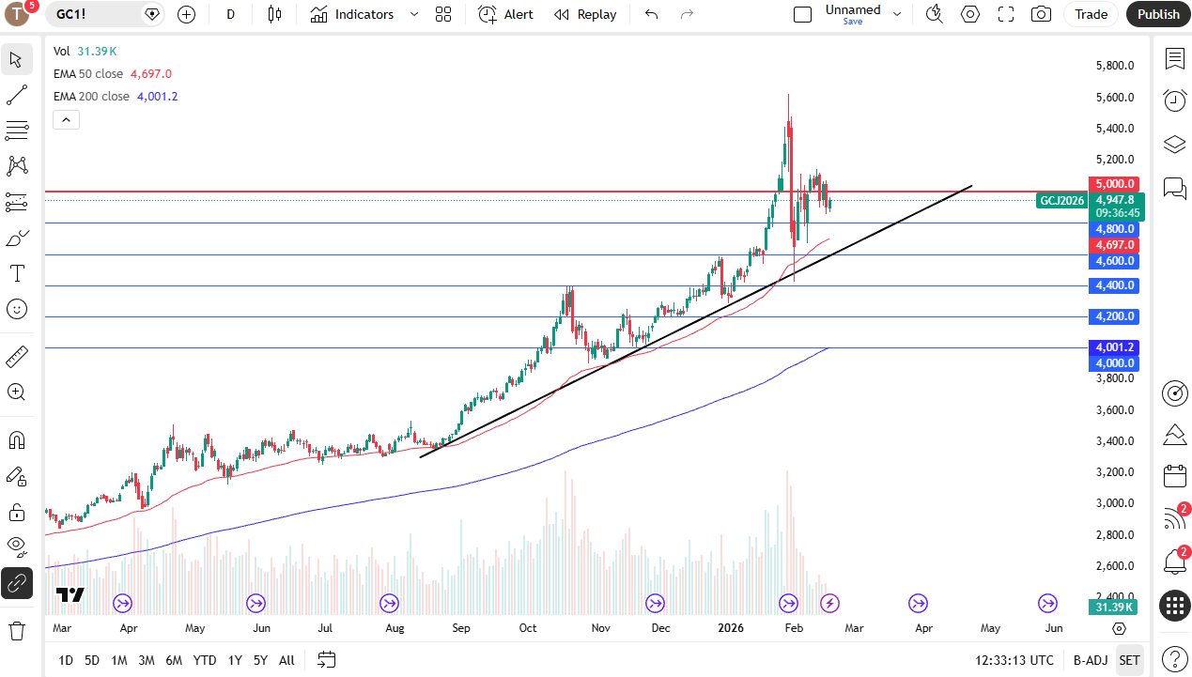Open the watchlist panel icon

coord(1175,59)
